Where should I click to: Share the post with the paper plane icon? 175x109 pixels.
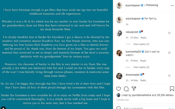(133, 89)
